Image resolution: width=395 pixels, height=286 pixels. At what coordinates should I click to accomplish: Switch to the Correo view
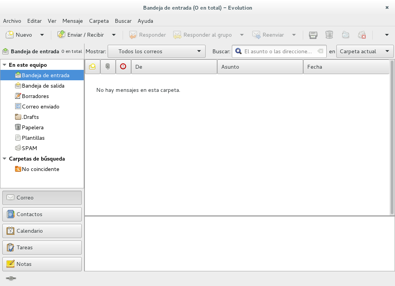42,198
